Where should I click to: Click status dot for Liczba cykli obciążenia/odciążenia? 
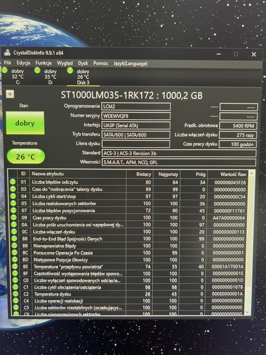click(x=15, y=287)
